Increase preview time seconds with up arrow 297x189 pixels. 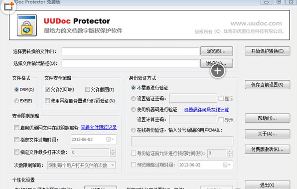(230, 151)
